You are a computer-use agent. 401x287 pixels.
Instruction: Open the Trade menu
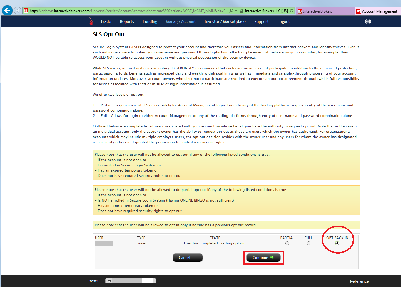tap(106, 21)
